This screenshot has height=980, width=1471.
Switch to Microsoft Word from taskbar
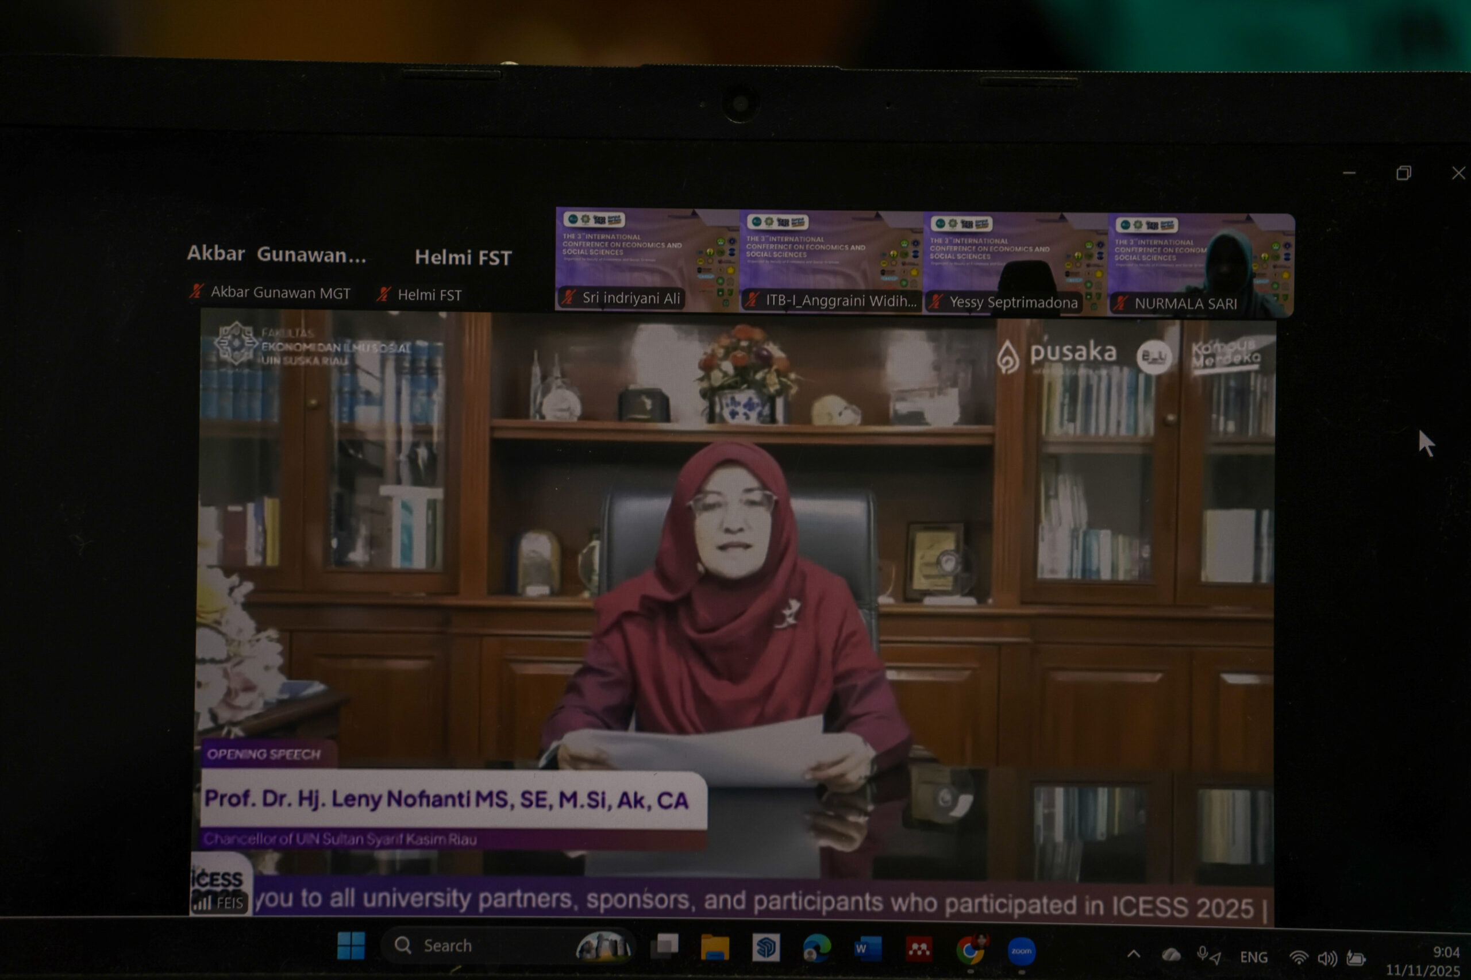pos(868,949)
